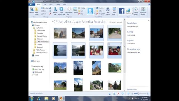Select the people dining at table thumbnail
The height and width of the screenshot is (101, 179).
pyautogui.click(x=96, y=50)
